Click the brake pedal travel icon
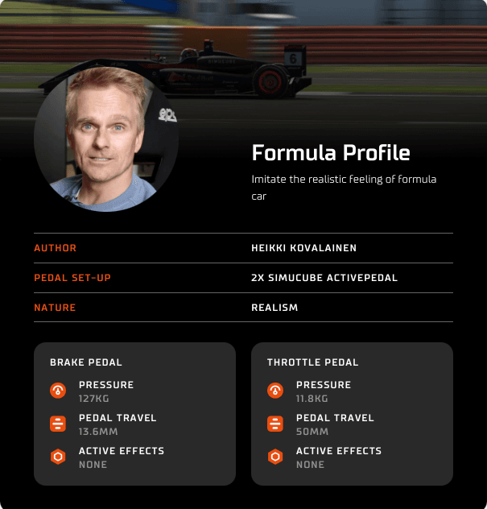This screenshot has height=509, width=487. pos(58,424)
